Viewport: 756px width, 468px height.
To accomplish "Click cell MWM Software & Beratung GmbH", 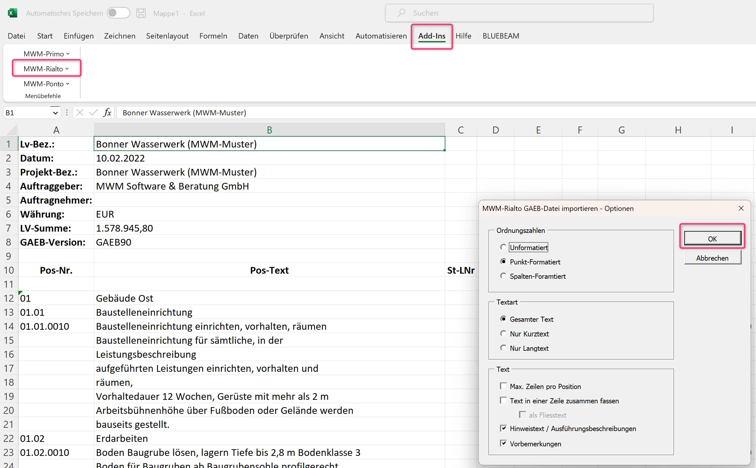I will pos(270,186).
